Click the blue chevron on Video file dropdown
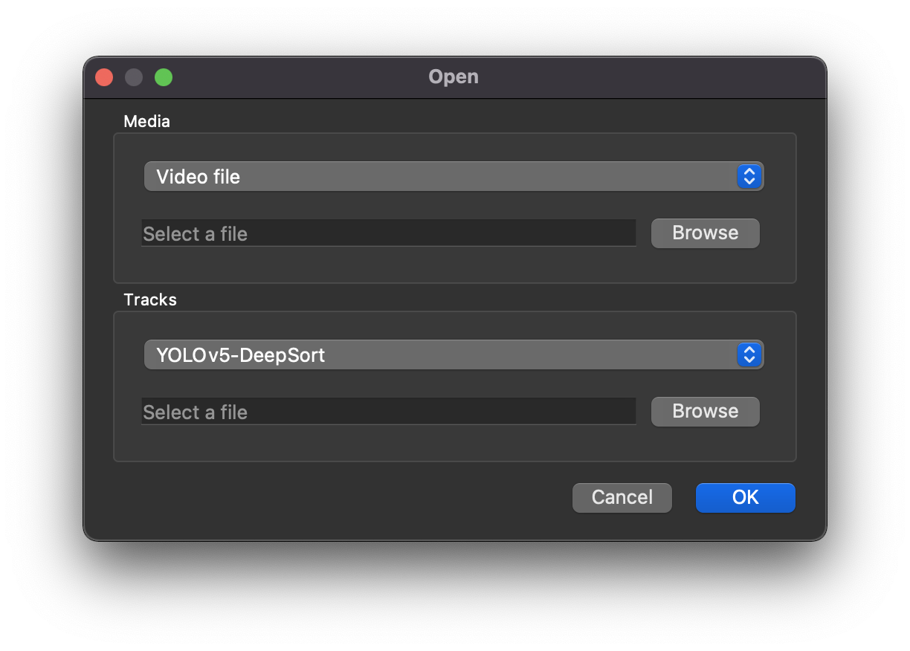This screenshot has height=651, width=910. tap(749, 177)
